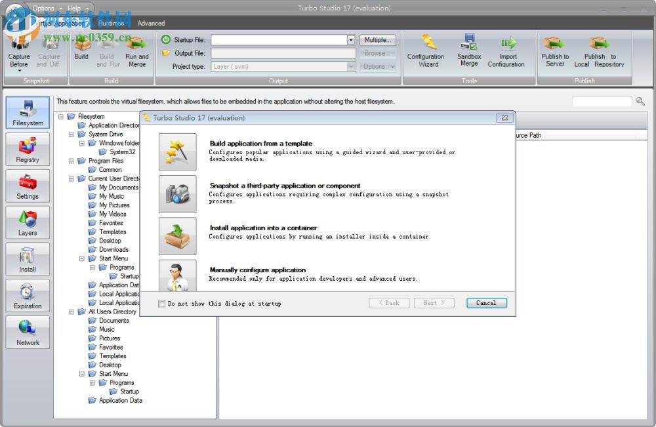Switch to the Runtimes tab
This screenshot has height=427, width=656.
pos(112,24)
